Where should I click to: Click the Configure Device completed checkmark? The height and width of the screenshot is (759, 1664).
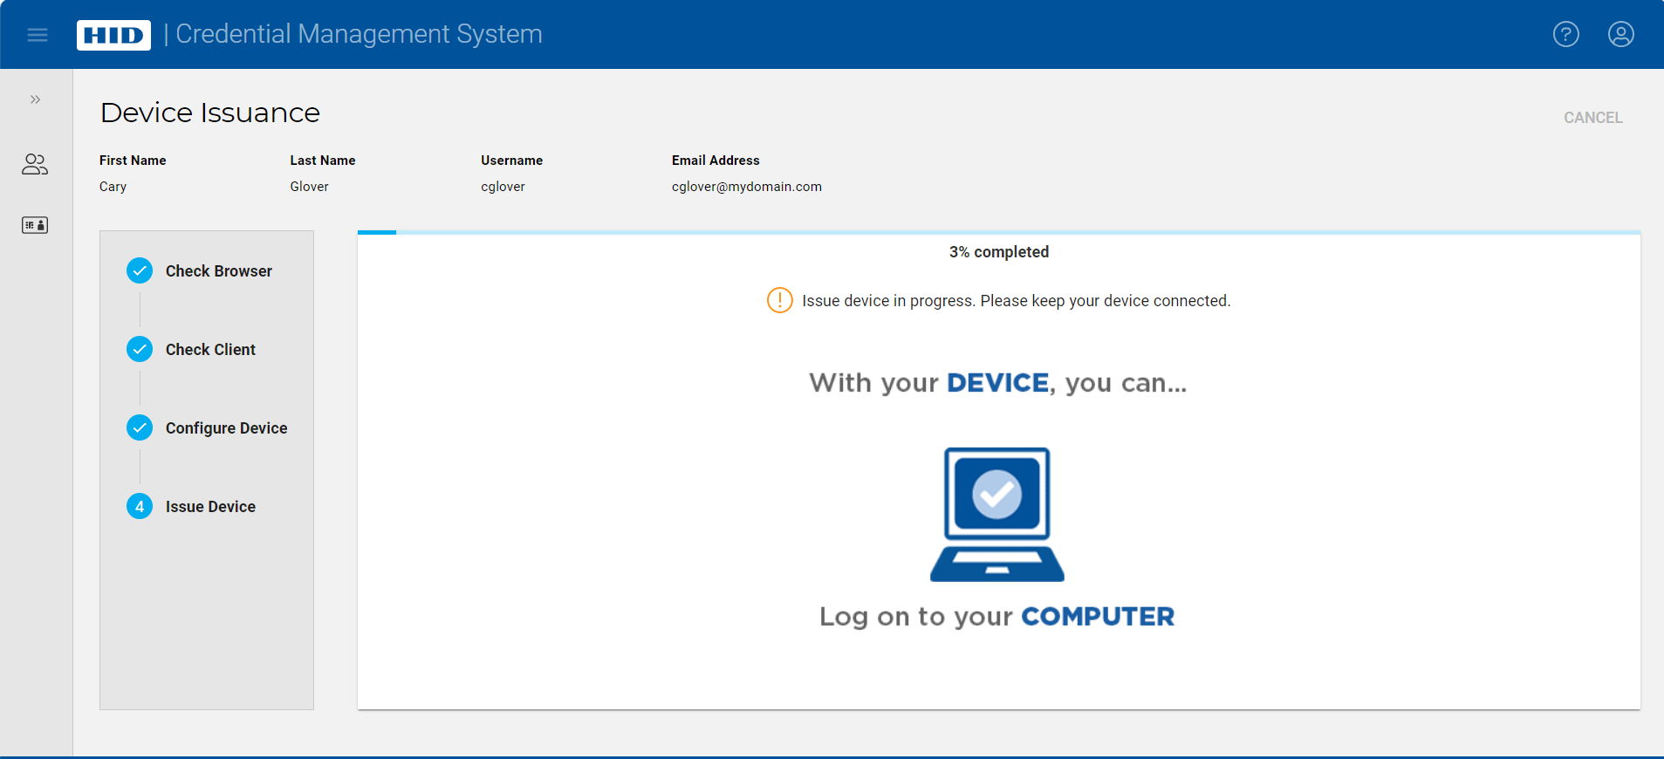point(140,428)
